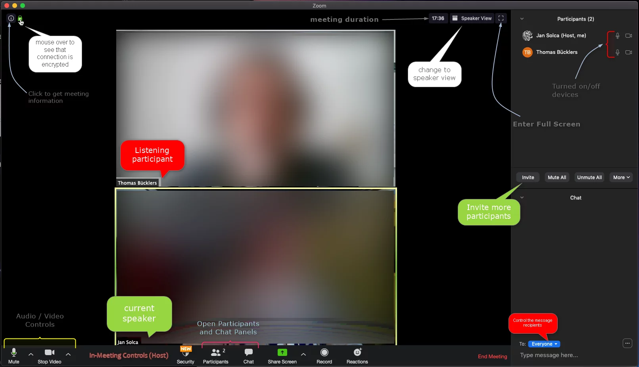Image resolution: width=639 pixels, height=367 pixels.
Task: Click the meeting information icon
Action: pos(11,18)
